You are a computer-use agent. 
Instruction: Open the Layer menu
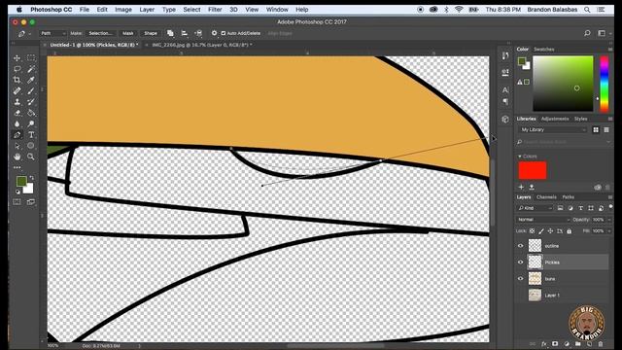pos(147,10)
